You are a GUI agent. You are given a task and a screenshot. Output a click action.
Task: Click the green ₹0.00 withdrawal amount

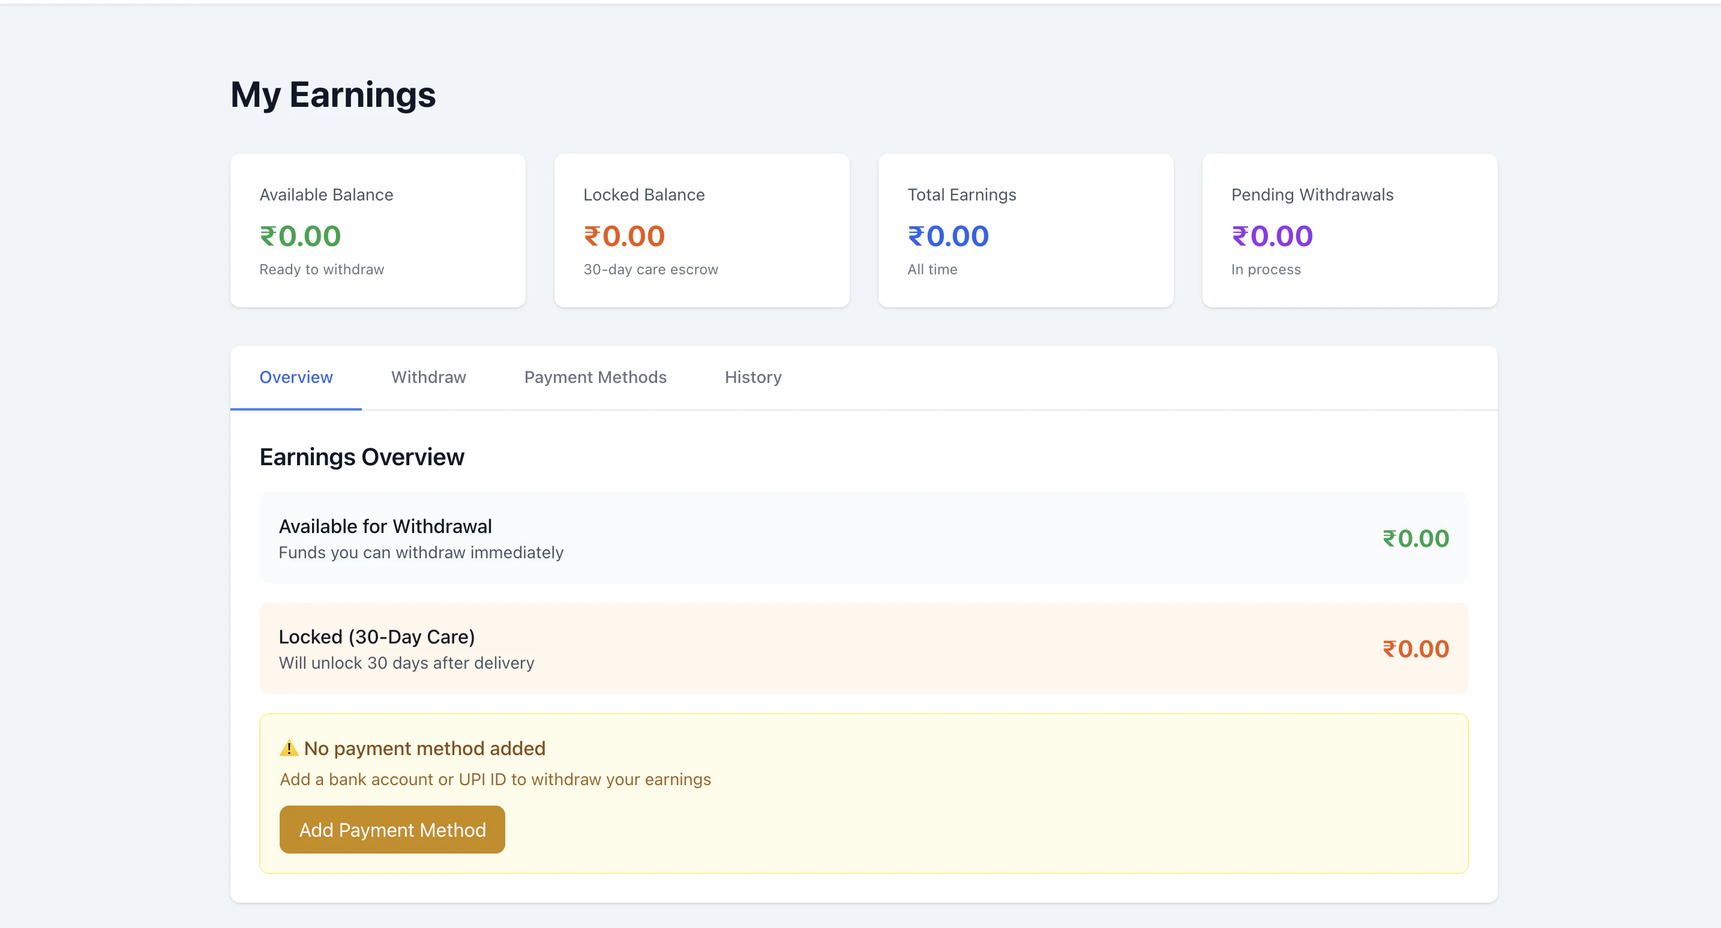click(x=1415, y=538)
